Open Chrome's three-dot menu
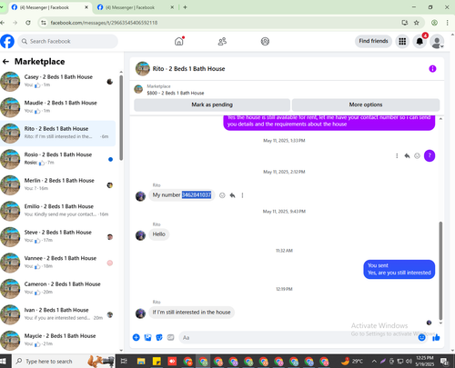The height and width of the screenshot is (368, 455). pos(447,23)
